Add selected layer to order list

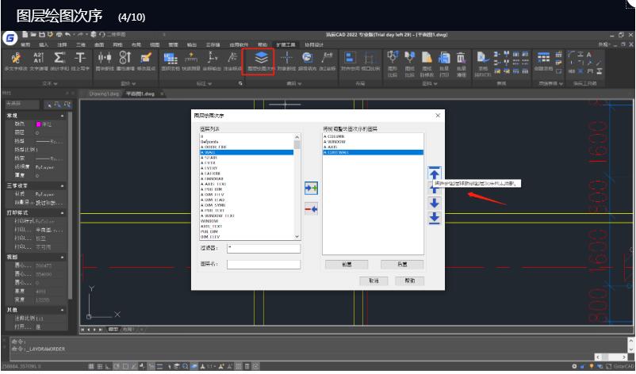[311, 187]
